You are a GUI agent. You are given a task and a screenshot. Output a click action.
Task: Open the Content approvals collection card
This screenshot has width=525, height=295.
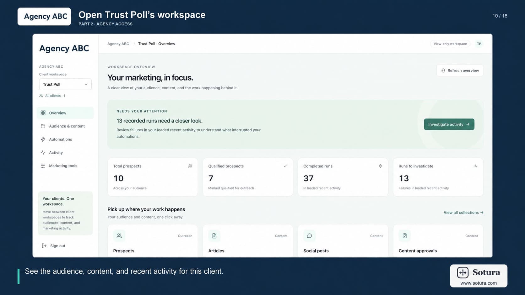pos(438,241)
